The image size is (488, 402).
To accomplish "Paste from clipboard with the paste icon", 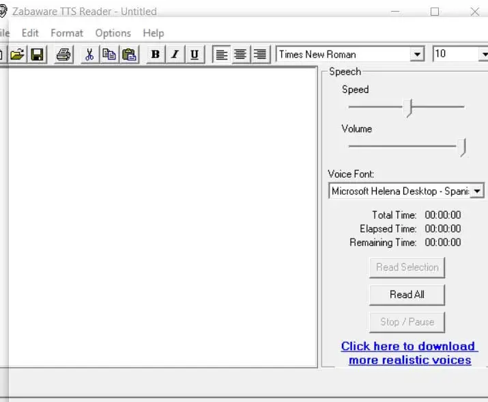I will (x=129, y=55).
